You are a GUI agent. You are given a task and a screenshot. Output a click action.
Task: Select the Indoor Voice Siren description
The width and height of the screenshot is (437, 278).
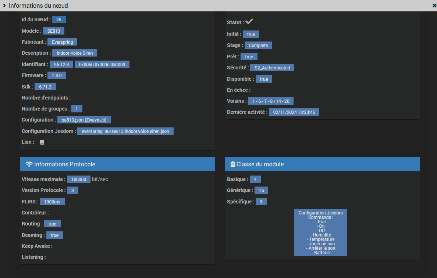(75, 53)
